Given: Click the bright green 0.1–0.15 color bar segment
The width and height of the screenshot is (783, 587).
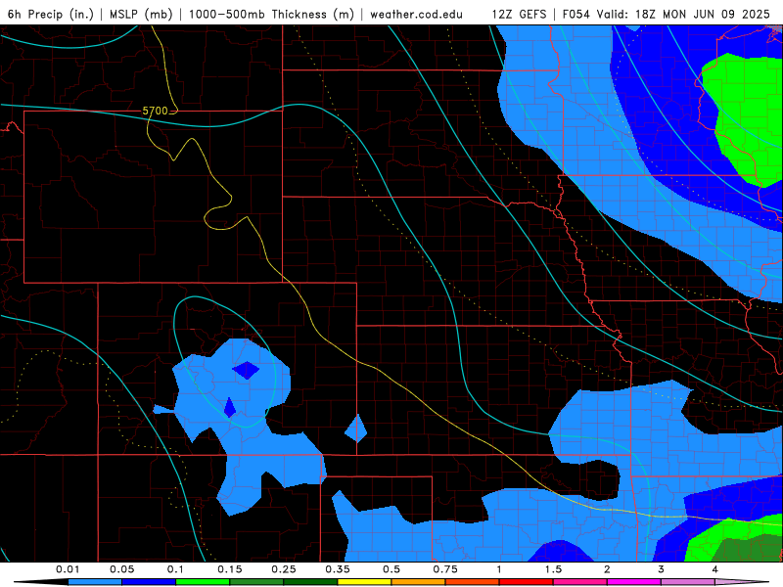Looking at the screenshot, I should (x=203, y=582).
